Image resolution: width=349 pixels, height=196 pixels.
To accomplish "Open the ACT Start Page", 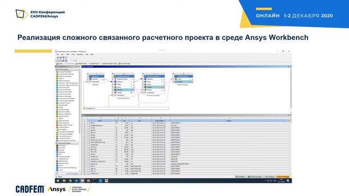I will [124, 64].
